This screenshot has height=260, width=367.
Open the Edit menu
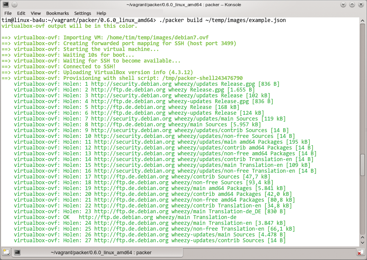pyautogui.click(x=21, y=13)
